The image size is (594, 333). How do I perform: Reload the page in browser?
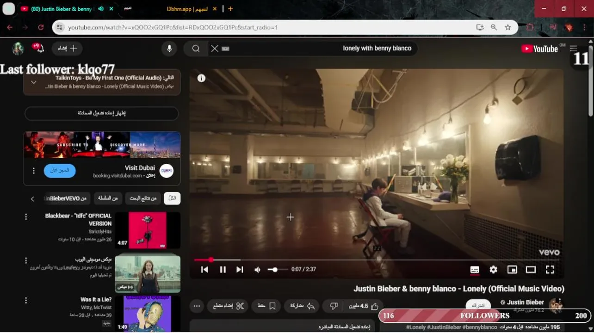[x=41, y=27]
